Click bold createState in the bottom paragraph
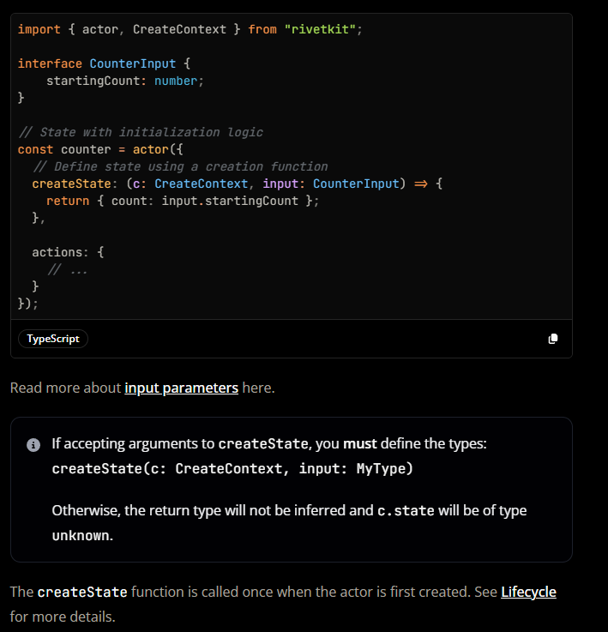The height and width of the screenshot is (632, 608). pyautogui.click(x=82, y=592)
